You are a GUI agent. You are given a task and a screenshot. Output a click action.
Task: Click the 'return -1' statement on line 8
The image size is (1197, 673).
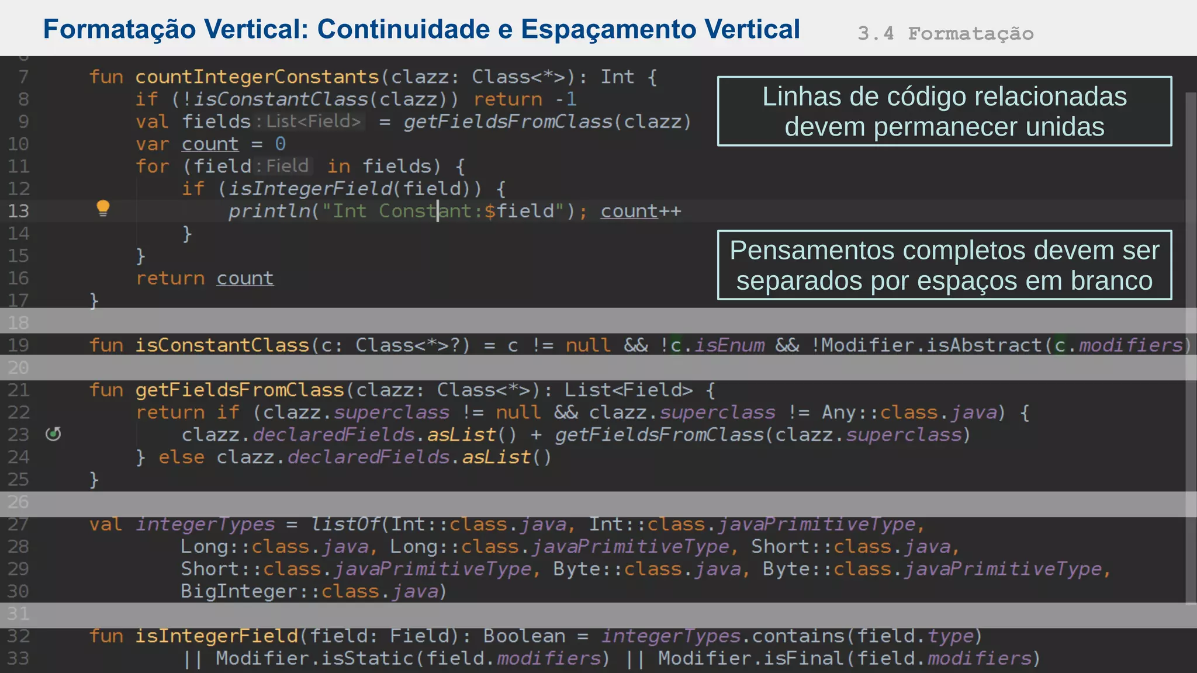pyautogui.click(x=525, y=99)
